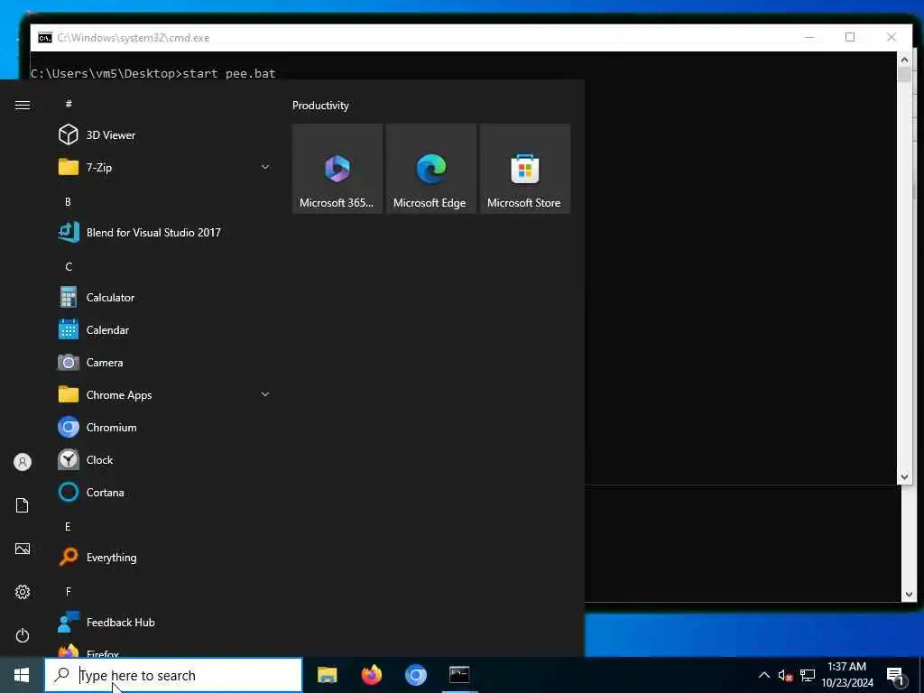Launch Firefox from the taskbar
Image resolution: width=924 pixels, height=693 pixels.
(371, 675)
